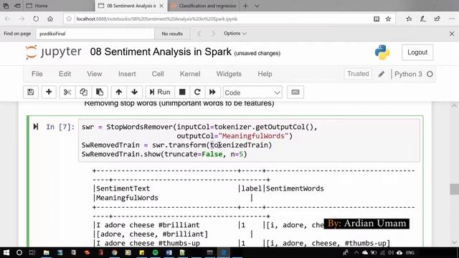
Task: Show the tab list chevron
Action: coord(257,6)
